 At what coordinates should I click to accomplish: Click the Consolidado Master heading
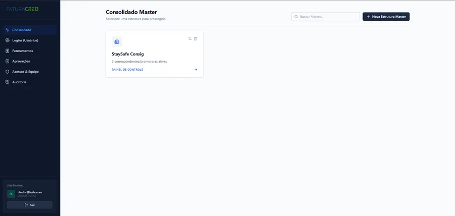[131, 12]
